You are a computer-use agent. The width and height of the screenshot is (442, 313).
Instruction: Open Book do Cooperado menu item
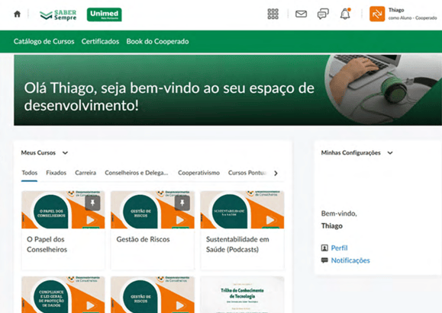click(157, 41)
